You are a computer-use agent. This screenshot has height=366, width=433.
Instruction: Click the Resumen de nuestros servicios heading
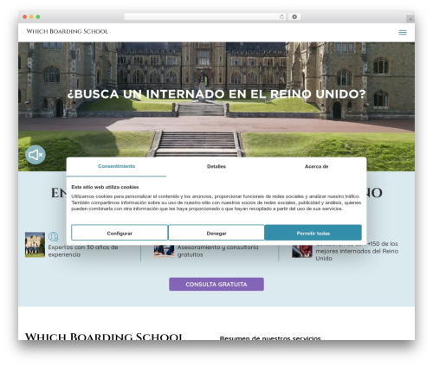click(270, 338)
